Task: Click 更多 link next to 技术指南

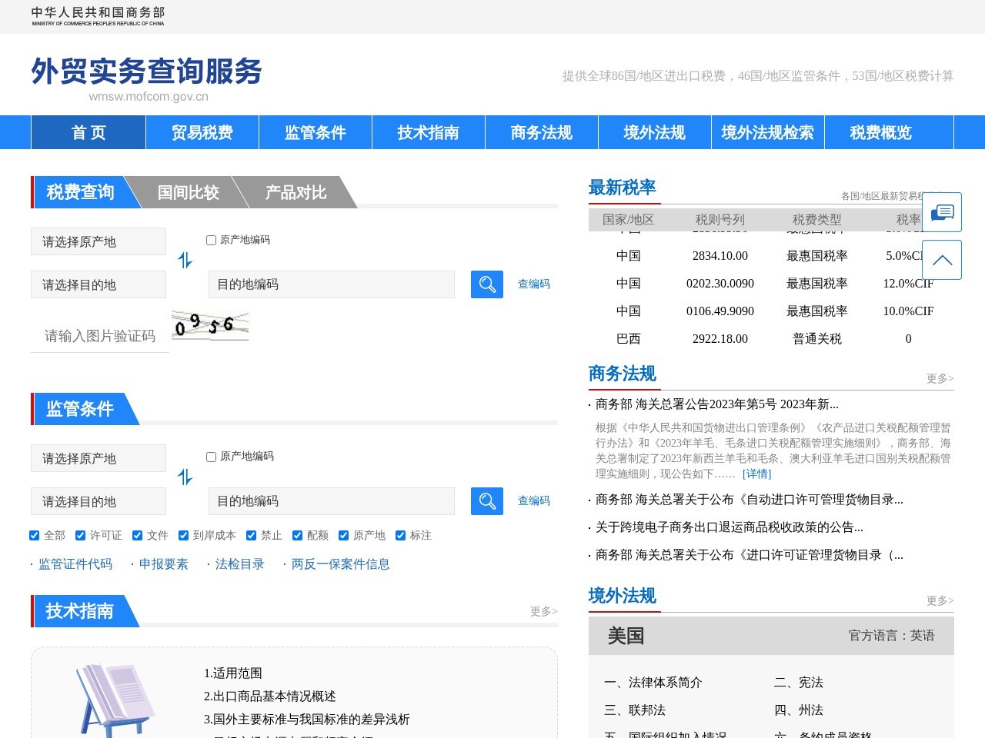Action: 543,611
